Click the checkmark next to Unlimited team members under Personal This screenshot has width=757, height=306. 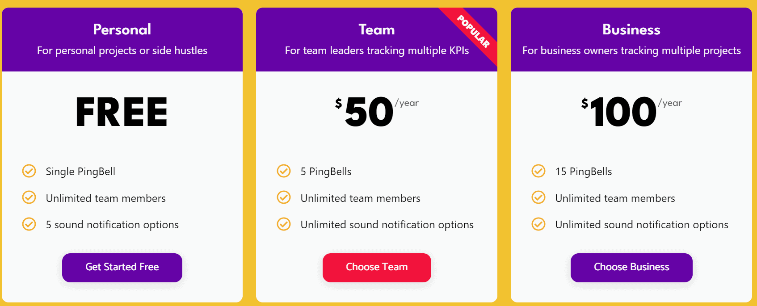coord(29,198)
